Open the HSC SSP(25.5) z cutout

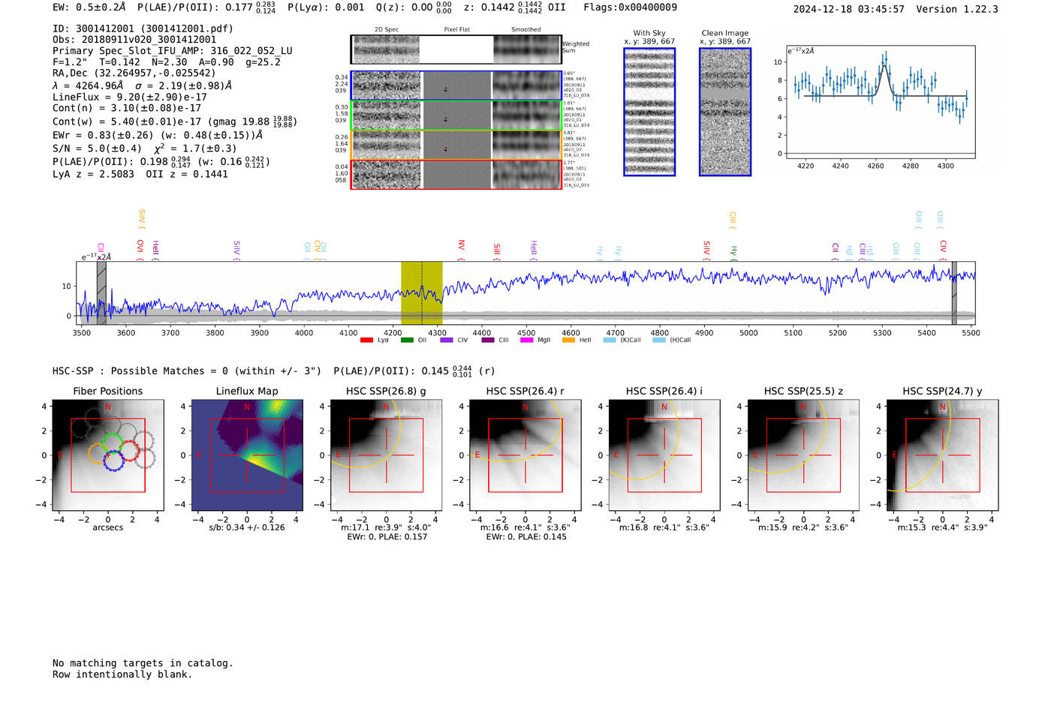803,455
